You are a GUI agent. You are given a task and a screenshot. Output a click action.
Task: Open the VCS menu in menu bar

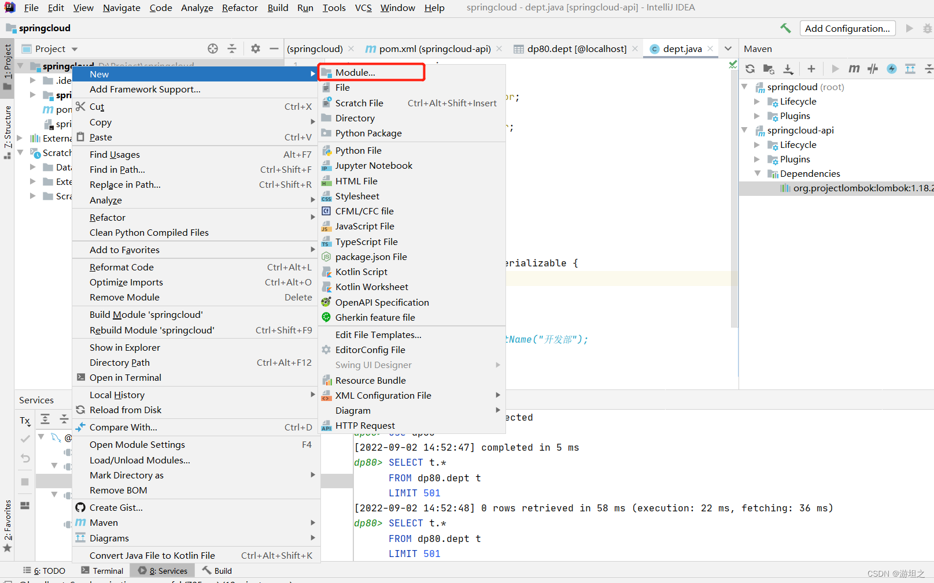(363, 8)
